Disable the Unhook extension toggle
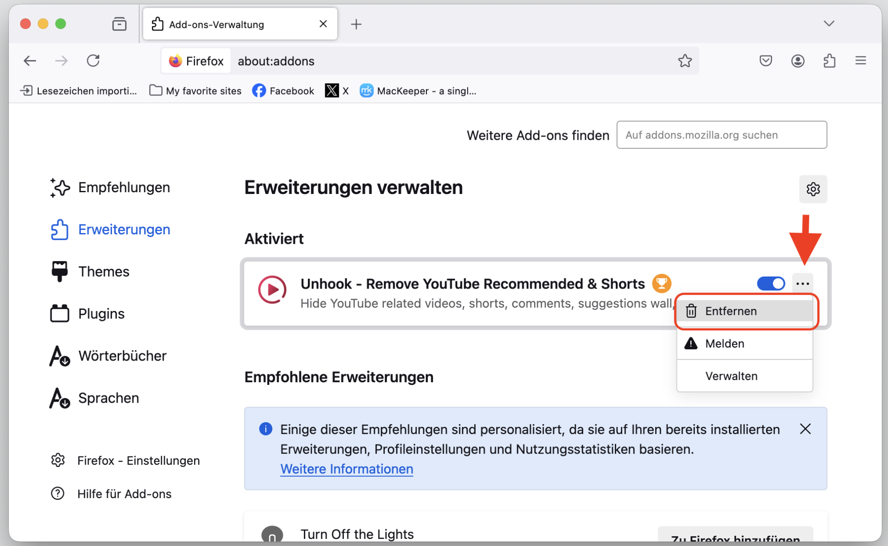 [x=771, y=283]
